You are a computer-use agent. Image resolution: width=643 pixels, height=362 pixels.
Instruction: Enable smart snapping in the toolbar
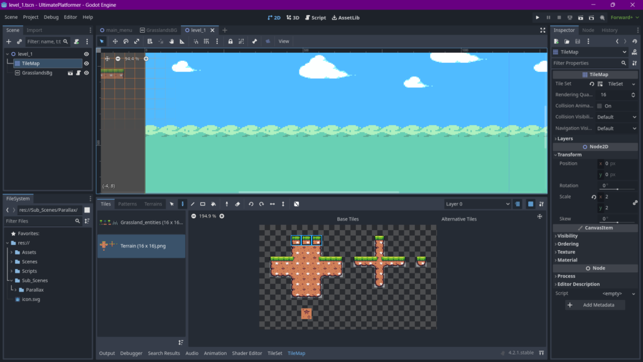point(197,41)
